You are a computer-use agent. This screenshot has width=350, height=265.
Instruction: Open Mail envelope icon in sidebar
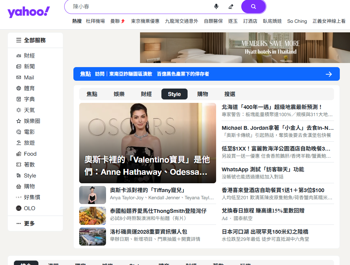click(x=19, y=77)
